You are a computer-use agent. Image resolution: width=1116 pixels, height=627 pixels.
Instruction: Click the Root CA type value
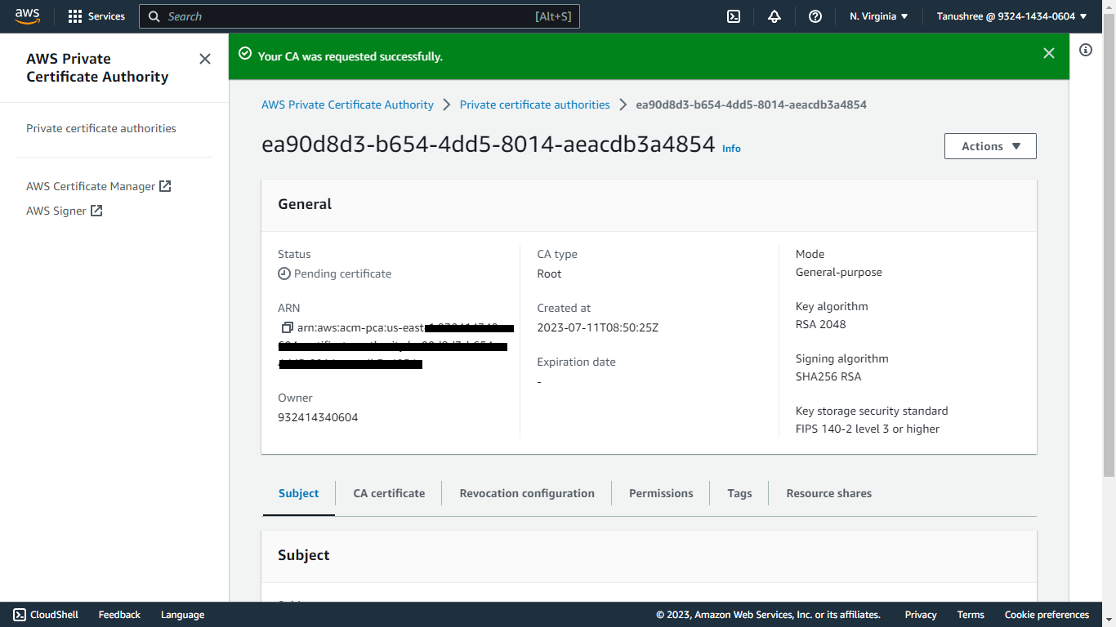549,273
